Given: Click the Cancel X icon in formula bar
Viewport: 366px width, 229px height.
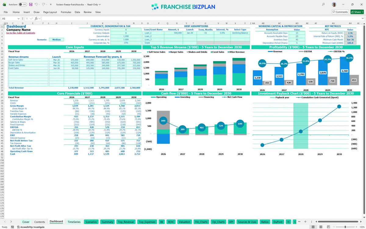Looking at the screenshot, I should point(27,19).
